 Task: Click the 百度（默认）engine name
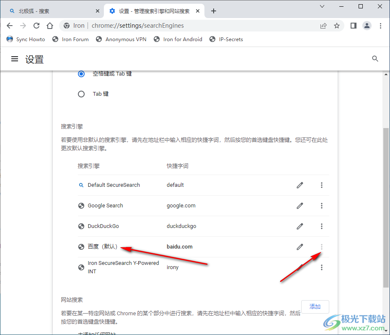tap(103, 247)
